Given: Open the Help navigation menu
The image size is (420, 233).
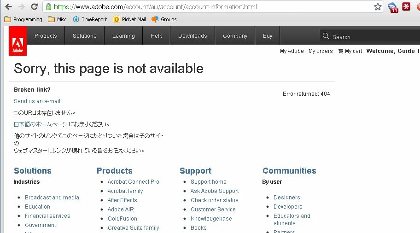Looking at the screenshot, I should tap(157, 35).
